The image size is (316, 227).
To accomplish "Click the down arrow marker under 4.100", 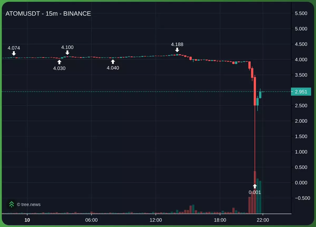I will (67, 53).
